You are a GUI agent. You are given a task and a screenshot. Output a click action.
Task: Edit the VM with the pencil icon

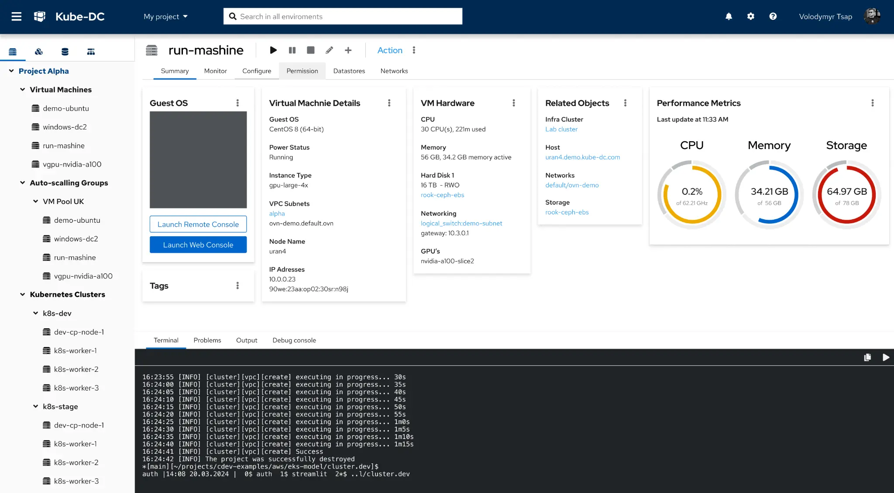click(329, 50)
